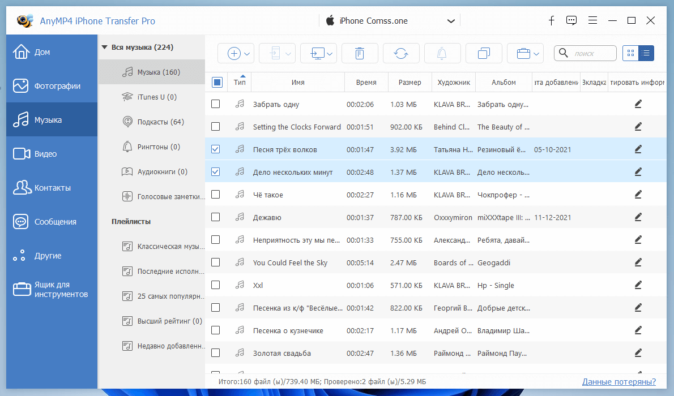Image resolution: width=674 pixels, height=396 pixels.
Task: Refresh the music list with sync icon
Action: click(x=400, y=54)
